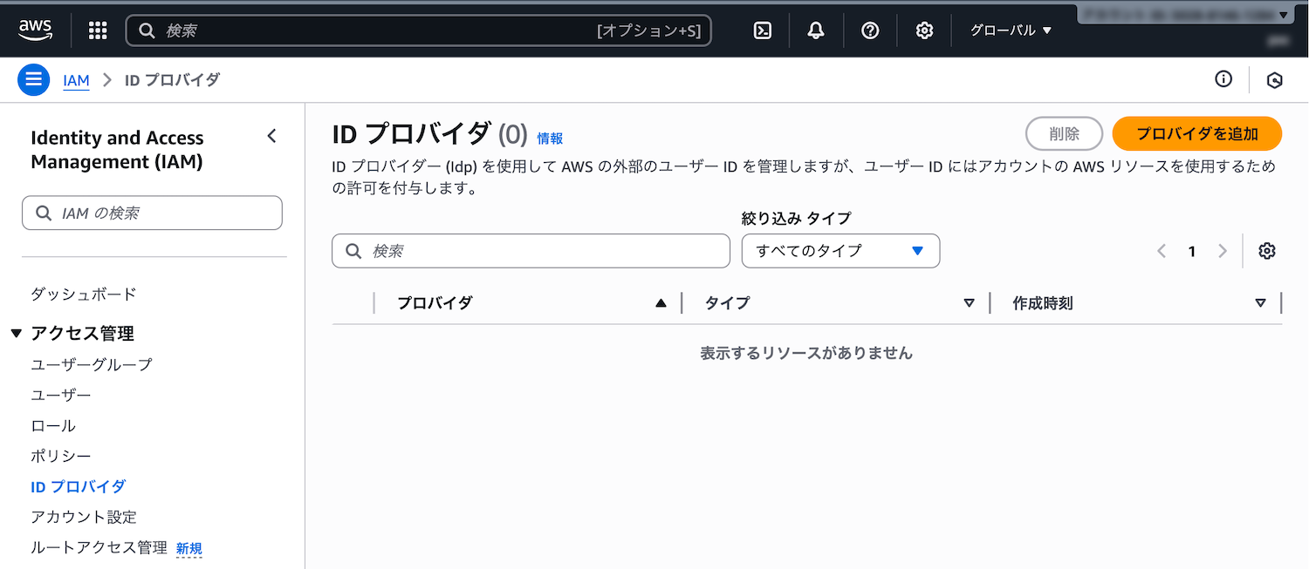Click the IAM breadcrumb link
Image resolution: width=1309 pixels, height=569 pixels.
(x=76, y=80)
